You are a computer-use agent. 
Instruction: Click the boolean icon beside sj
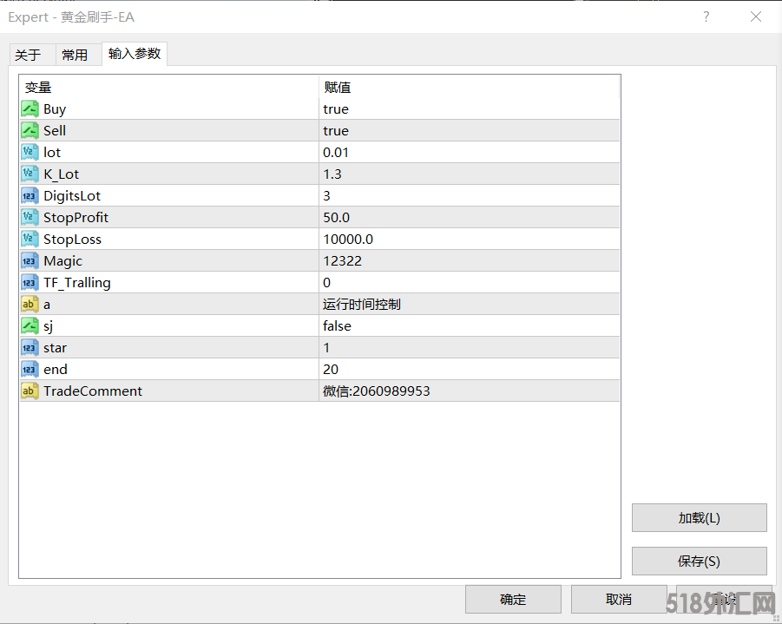(x=30, y=325)
